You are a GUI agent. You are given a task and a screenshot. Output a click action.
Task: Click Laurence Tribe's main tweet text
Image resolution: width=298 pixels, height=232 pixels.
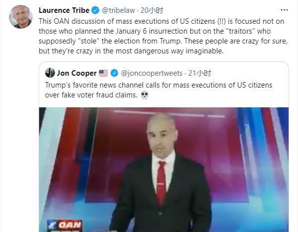(x=163, y=36)
